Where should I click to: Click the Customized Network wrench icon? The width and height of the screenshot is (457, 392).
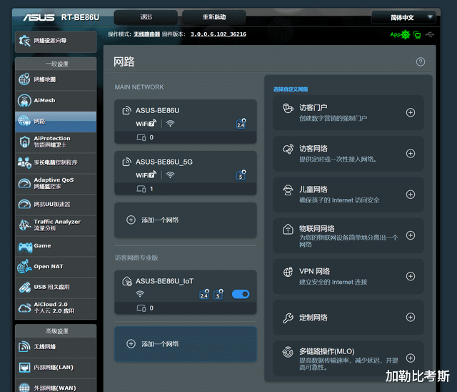(288, 318)
